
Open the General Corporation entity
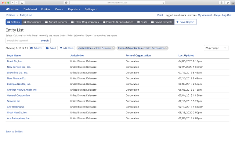point(18,95)
